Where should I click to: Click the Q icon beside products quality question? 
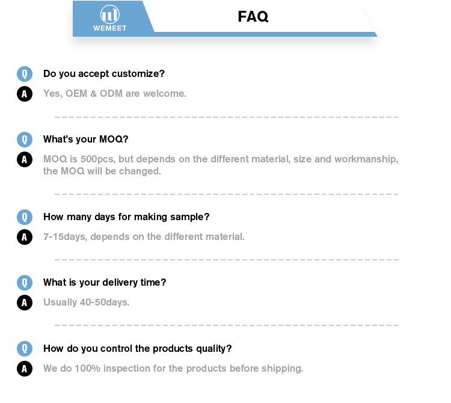point(24,349)
